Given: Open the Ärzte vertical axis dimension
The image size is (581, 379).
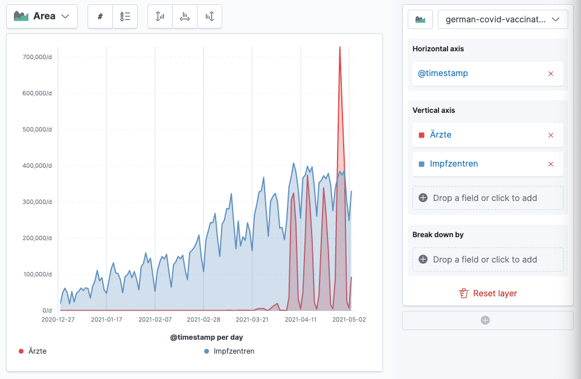Looking at the screenshot, I should pos(440,135).
